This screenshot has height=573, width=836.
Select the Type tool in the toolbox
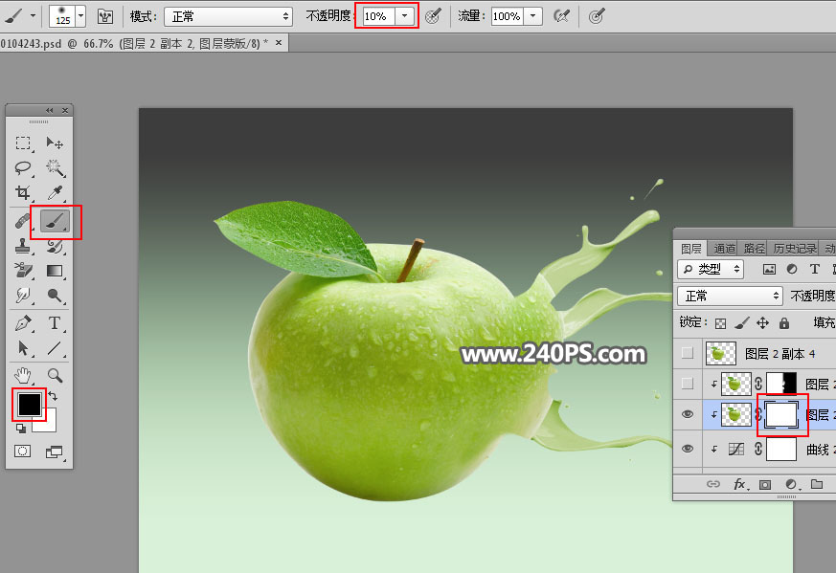54,323
